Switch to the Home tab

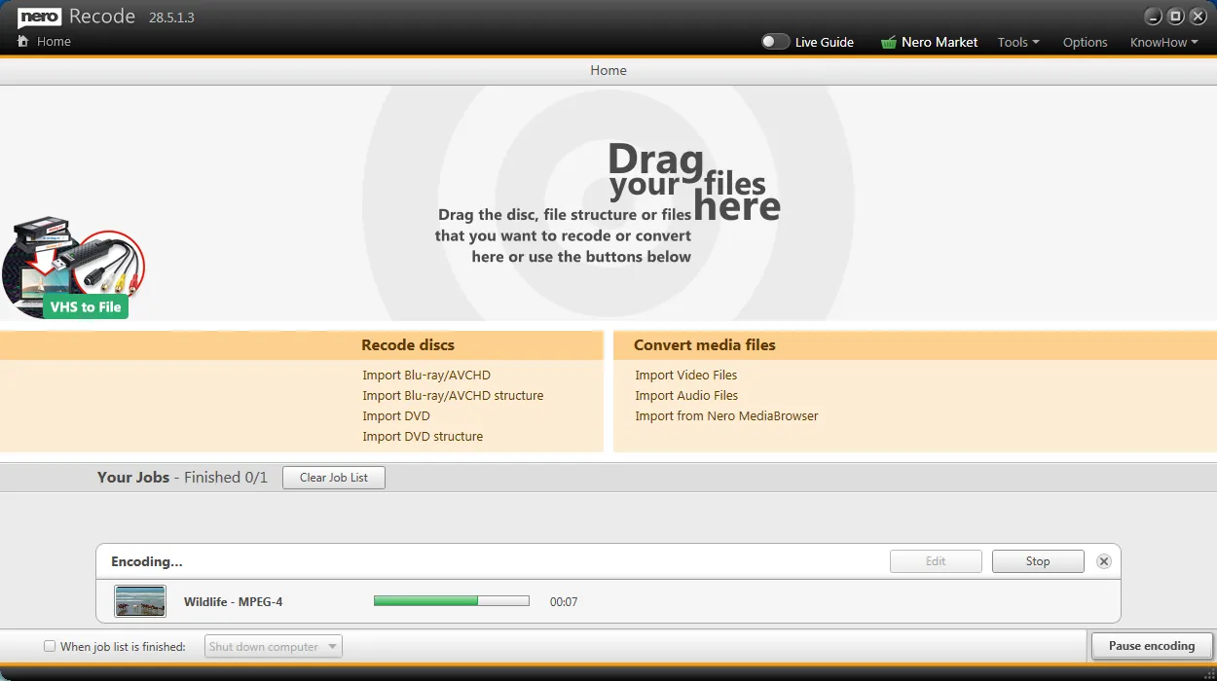click(x=608, y=70)
